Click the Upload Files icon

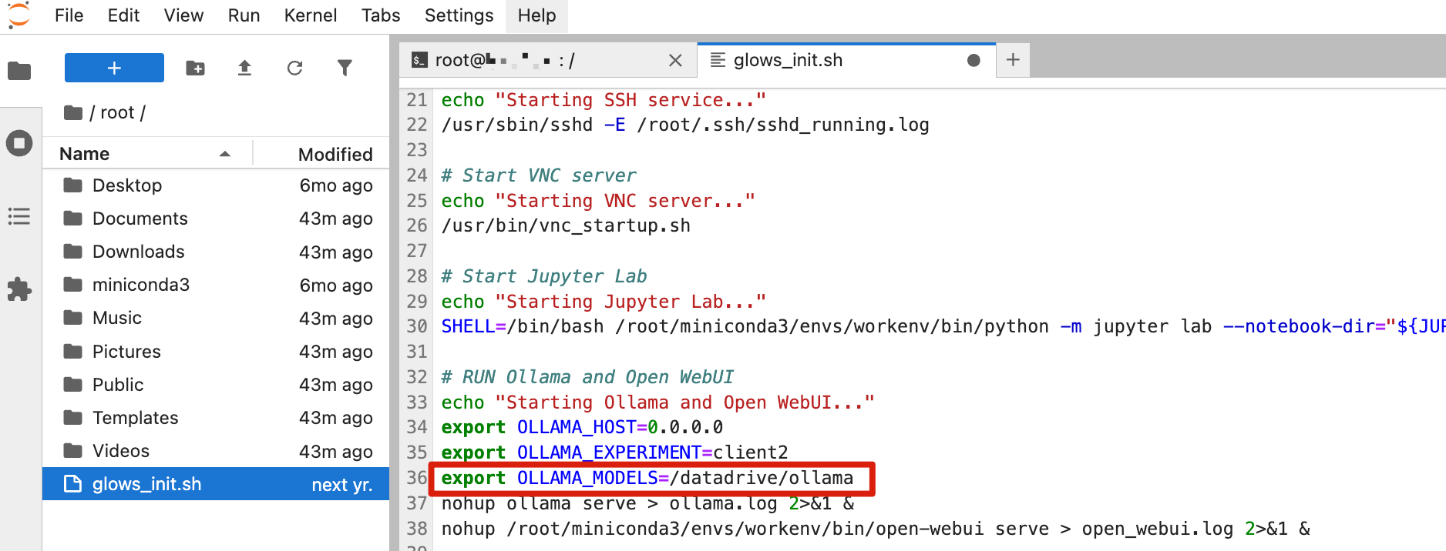(x=244, y=68)
